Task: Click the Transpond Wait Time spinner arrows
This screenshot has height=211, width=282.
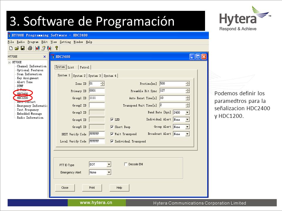Action: click(188, 105)
